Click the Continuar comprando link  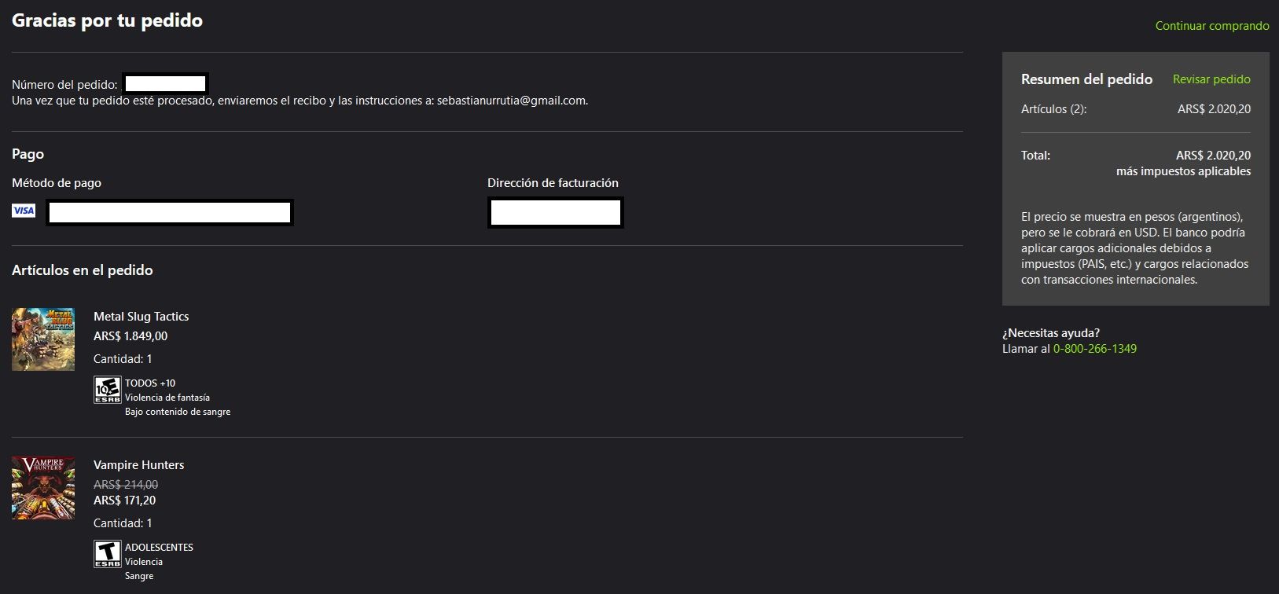click(x=1212, y=26)
